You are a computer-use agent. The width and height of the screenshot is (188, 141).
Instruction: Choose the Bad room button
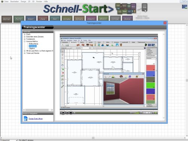(x=55, y=19)
